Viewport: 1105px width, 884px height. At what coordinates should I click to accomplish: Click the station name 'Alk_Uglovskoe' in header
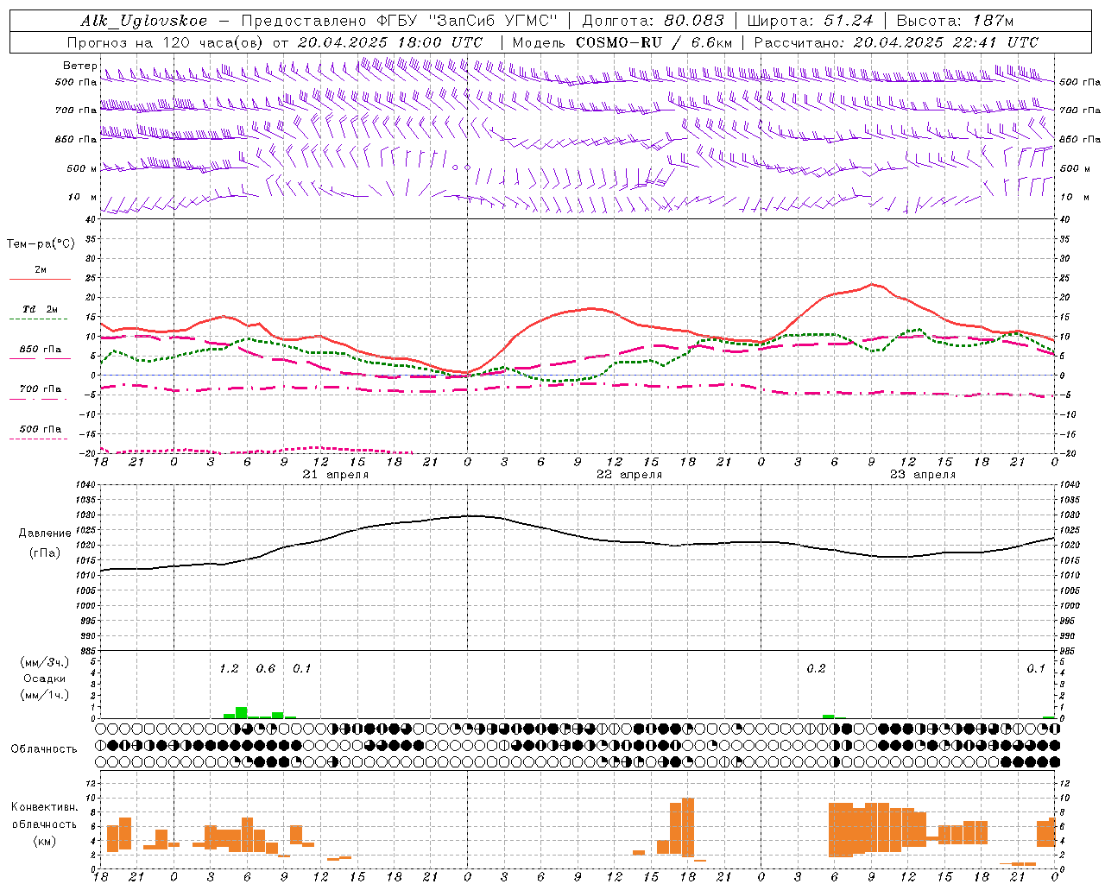click(144, 22)
